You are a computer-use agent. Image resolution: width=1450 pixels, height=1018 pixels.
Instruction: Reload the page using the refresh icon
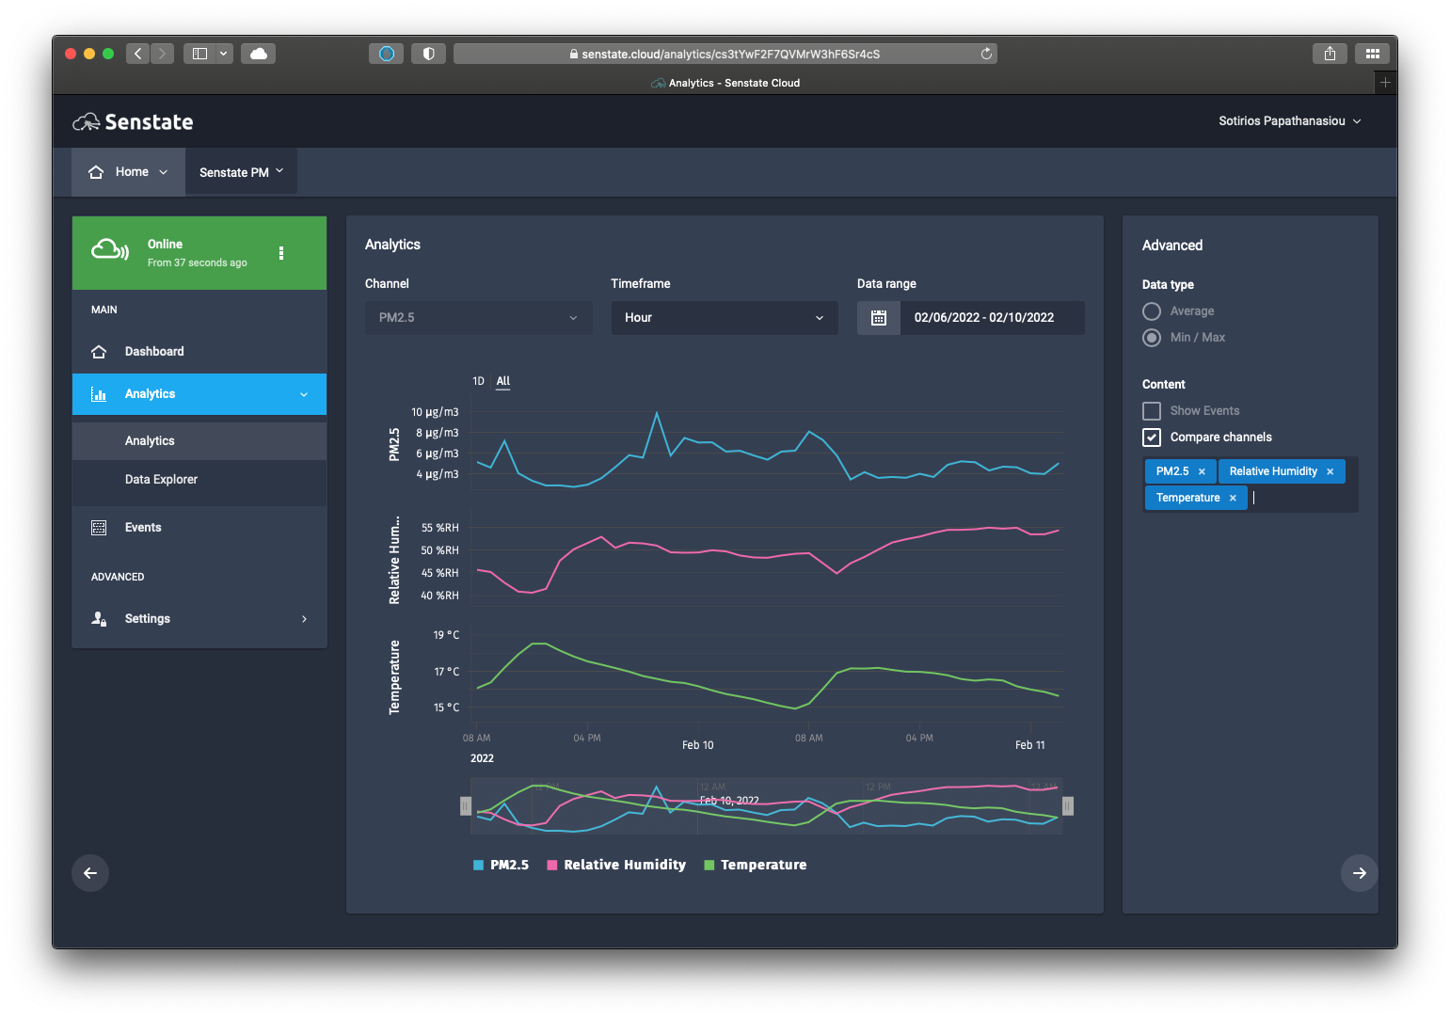tap(986, 54)
